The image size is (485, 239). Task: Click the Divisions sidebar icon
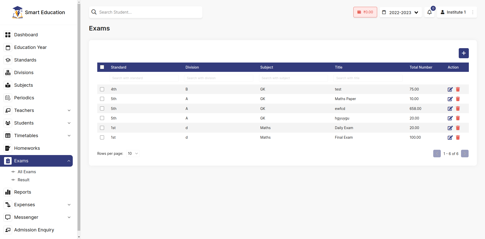point(8,73)
